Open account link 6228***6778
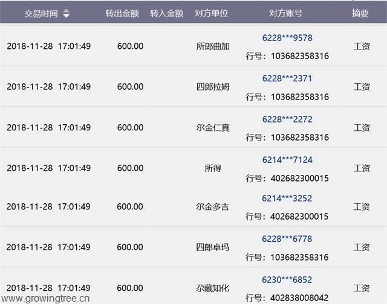The height and width of the screenshot is (304, 387). click(x=287, y=239)
